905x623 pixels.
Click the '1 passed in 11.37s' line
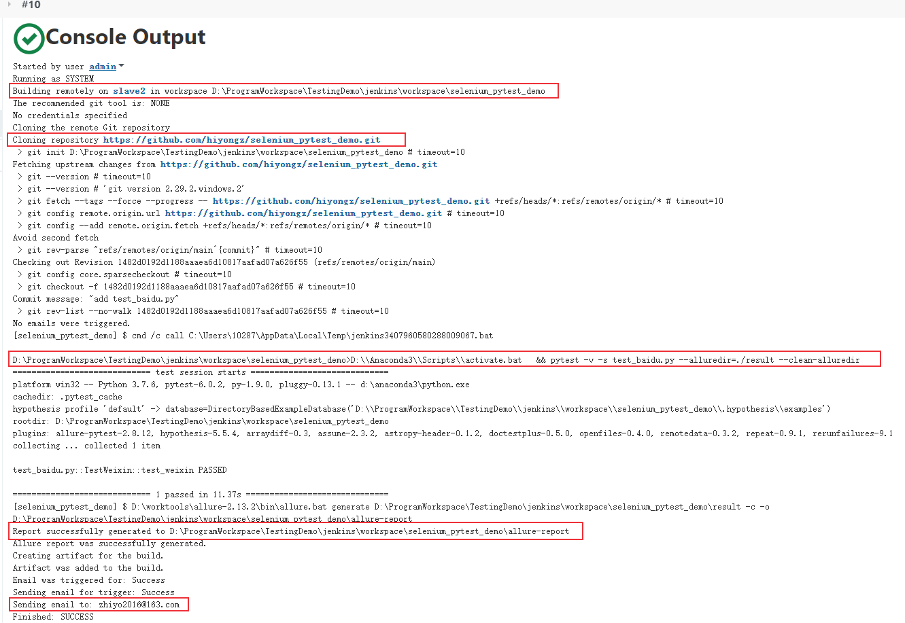click(x=201, y=495)
